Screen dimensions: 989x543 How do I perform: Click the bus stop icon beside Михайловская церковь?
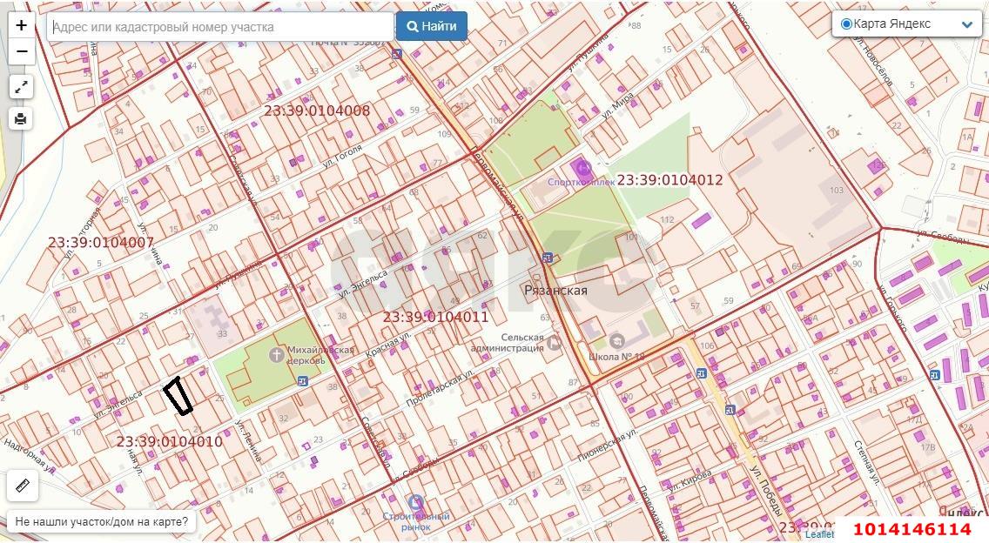[x=302, y=380]
